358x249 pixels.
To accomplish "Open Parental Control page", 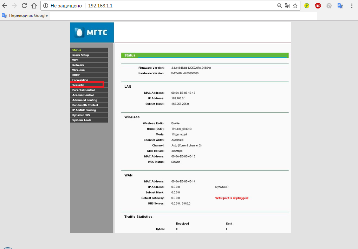I will [x=83, y=90].
